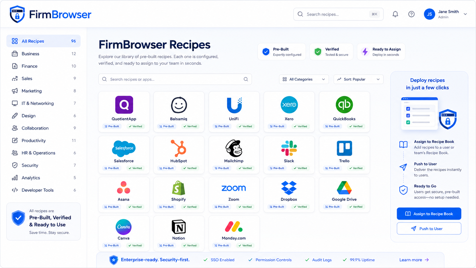Open the Design category

(44, 116)
